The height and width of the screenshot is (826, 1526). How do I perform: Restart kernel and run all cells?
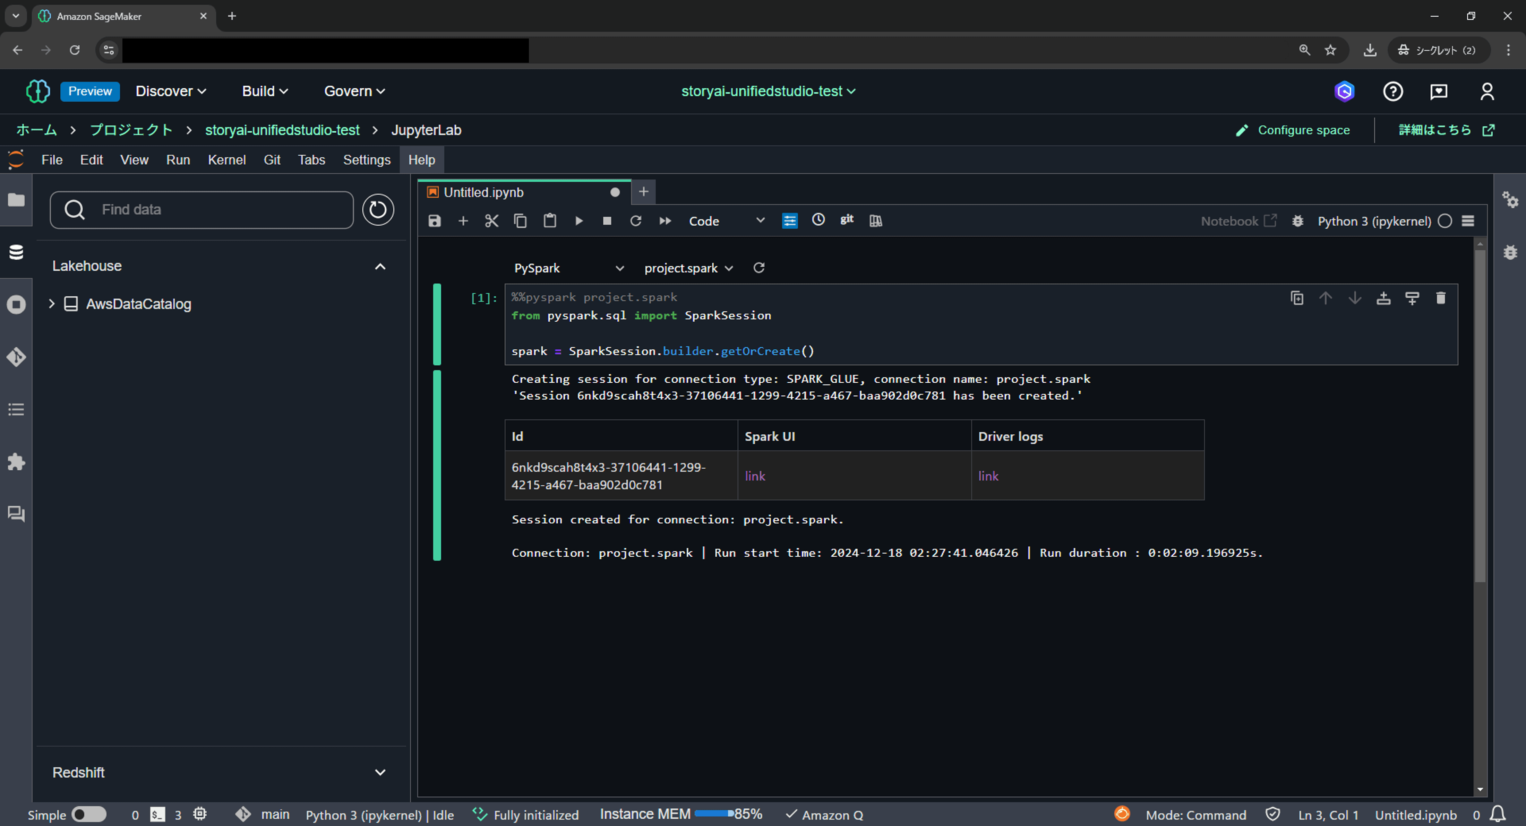click(x=665, y=221)
